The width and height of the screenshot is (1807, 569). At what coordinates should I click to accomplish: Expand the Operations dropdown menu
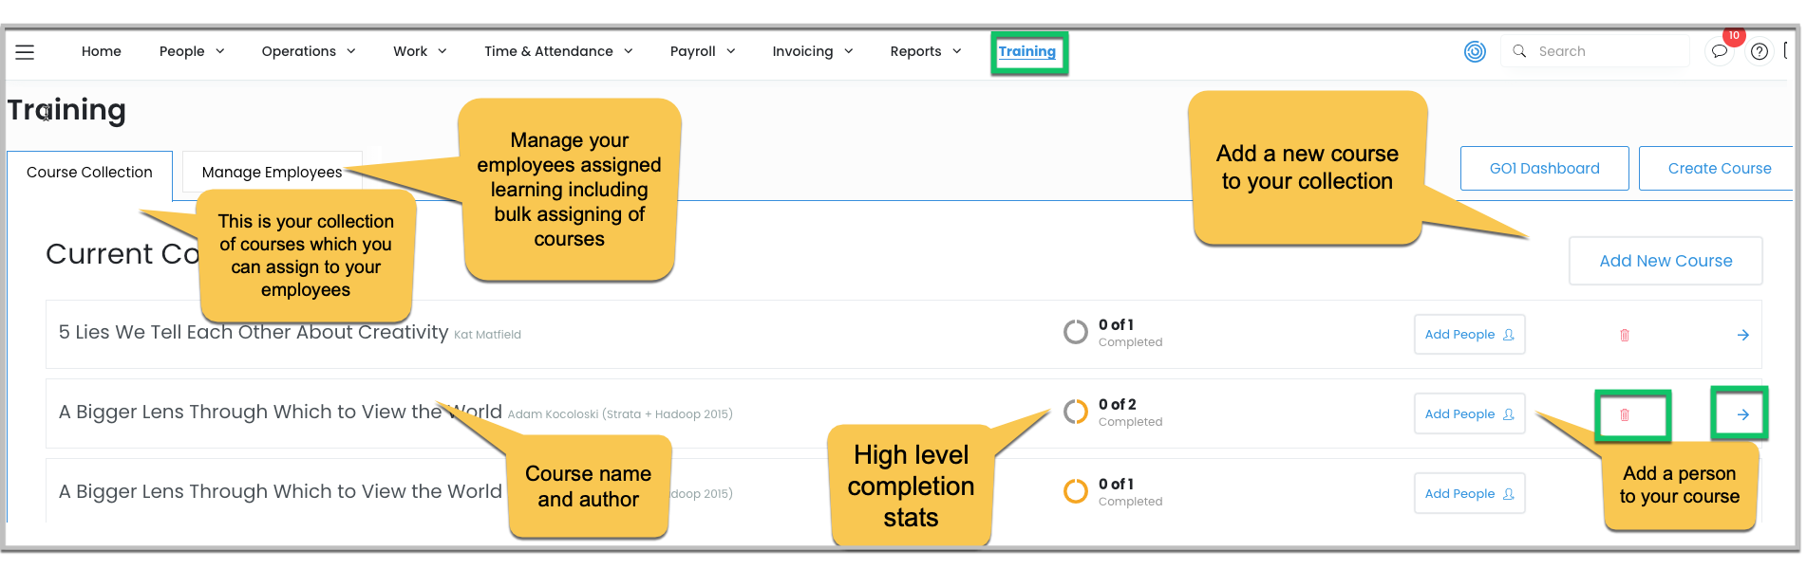pos(308,51)
